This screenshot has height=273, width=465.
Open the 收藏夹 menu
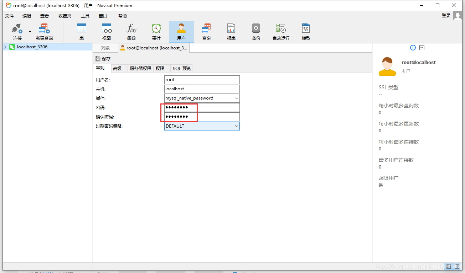click(65, 16)
